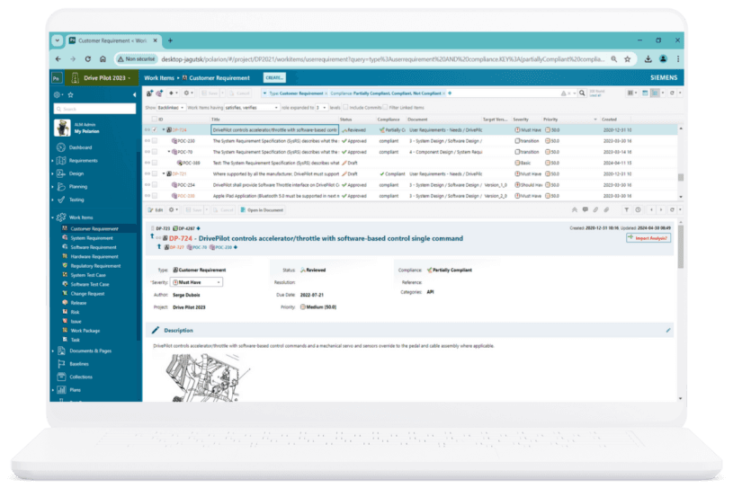The width and height of the screenshot is (733, 488).
Task: Tick the checkbox for row DP-724
Action: click(x=154, y=129)
